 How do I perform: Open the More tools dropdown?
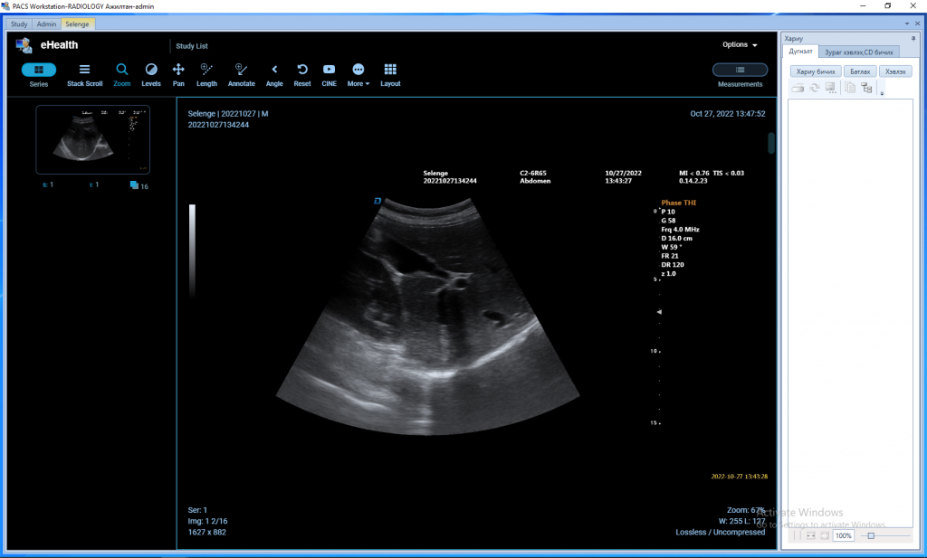click(358, 75)
